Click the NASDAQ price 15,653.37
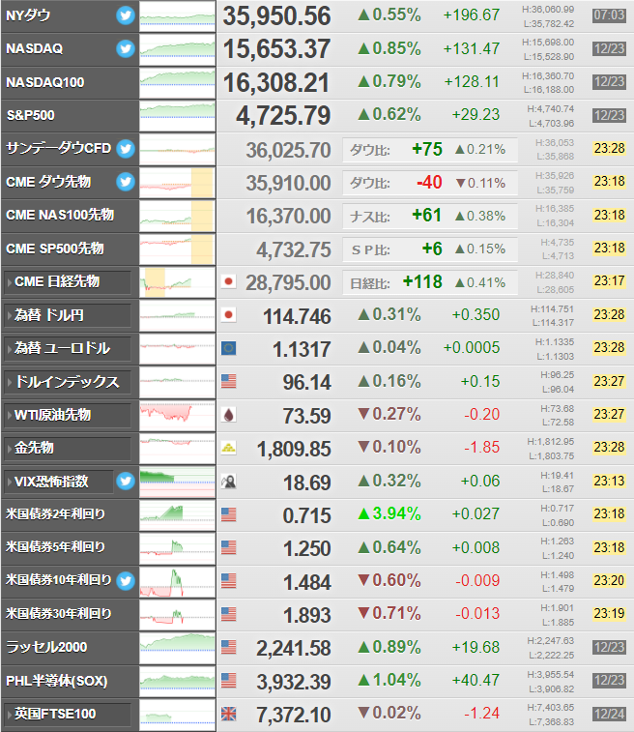Screen dimensions: 634x732 pyautogui.click(x=276, y=49)
